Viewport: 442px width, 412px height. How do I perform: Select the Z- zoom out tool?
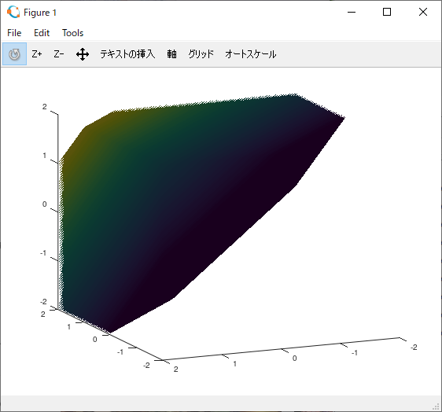pos(59,53)
